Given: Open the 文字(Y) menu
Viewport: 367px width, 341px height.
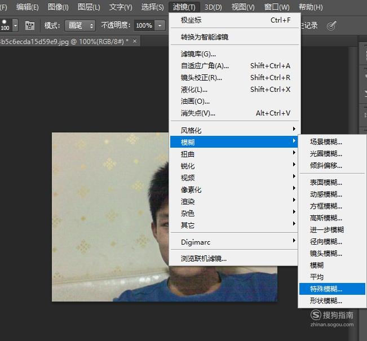Looking at the screenshot, I should [x=121, y=7].
